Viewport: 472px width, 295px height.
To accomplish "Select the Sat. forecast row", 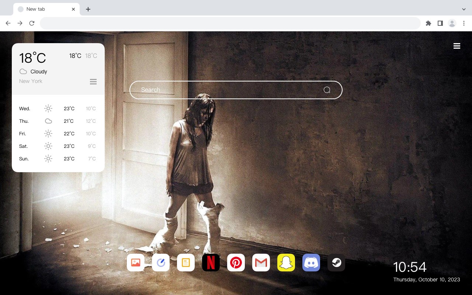I will click(x=58, y=146).
